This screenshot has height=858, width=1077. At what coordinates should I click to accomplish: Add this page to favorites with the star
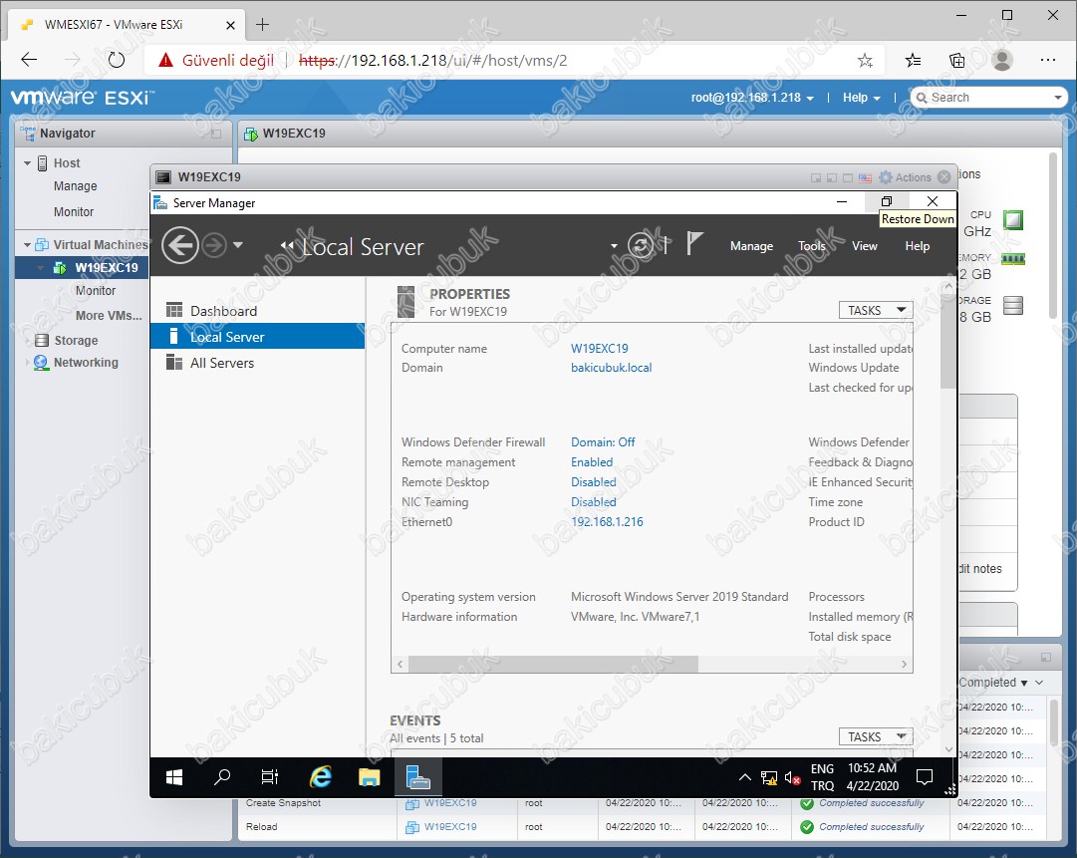click(866, 61)
